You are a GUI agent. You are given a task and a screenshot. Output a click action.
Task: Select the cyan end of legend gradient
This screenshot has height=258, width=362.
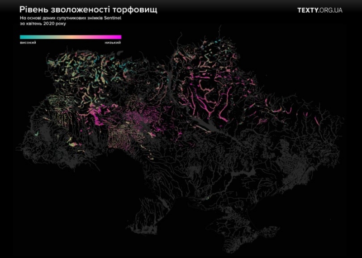point(22,37)
